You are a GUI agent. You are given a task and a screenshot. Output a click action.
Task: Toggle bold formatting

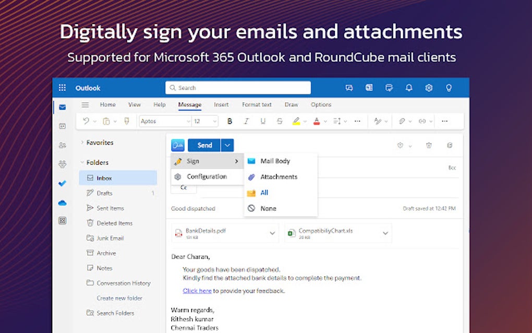(229, 121)
